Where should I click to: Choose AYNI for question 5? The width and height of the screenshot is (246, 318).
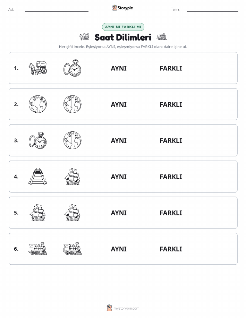click(x=119, y=213)
